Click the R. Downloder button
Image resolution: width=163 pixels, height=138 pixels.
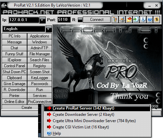pyautogui.click(x=15, y=90)
